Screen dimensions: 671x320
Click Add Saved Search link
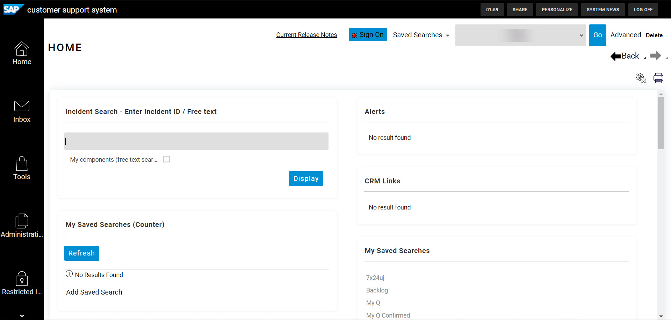click(94, 292)
